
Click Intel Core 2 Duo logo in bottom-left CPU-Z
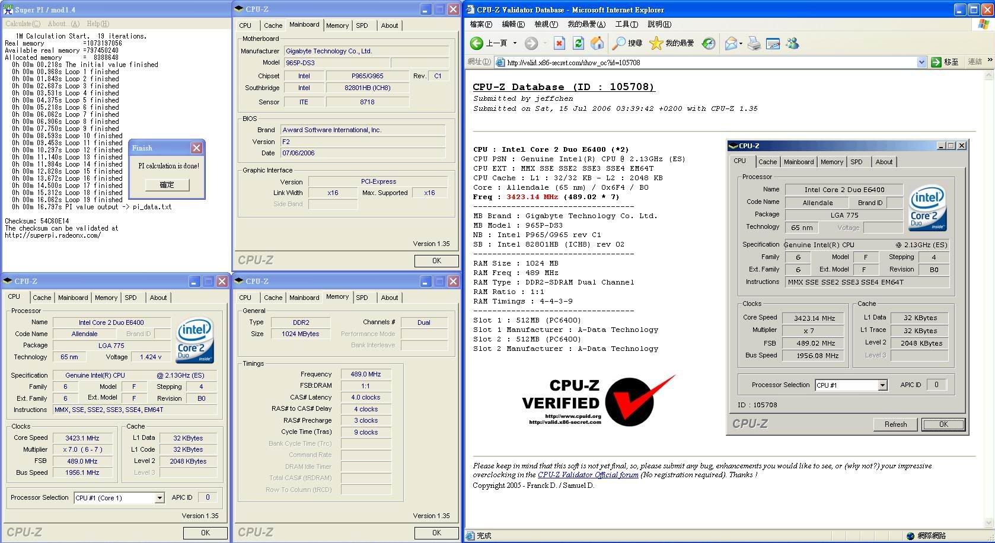[x=195, y=341]
